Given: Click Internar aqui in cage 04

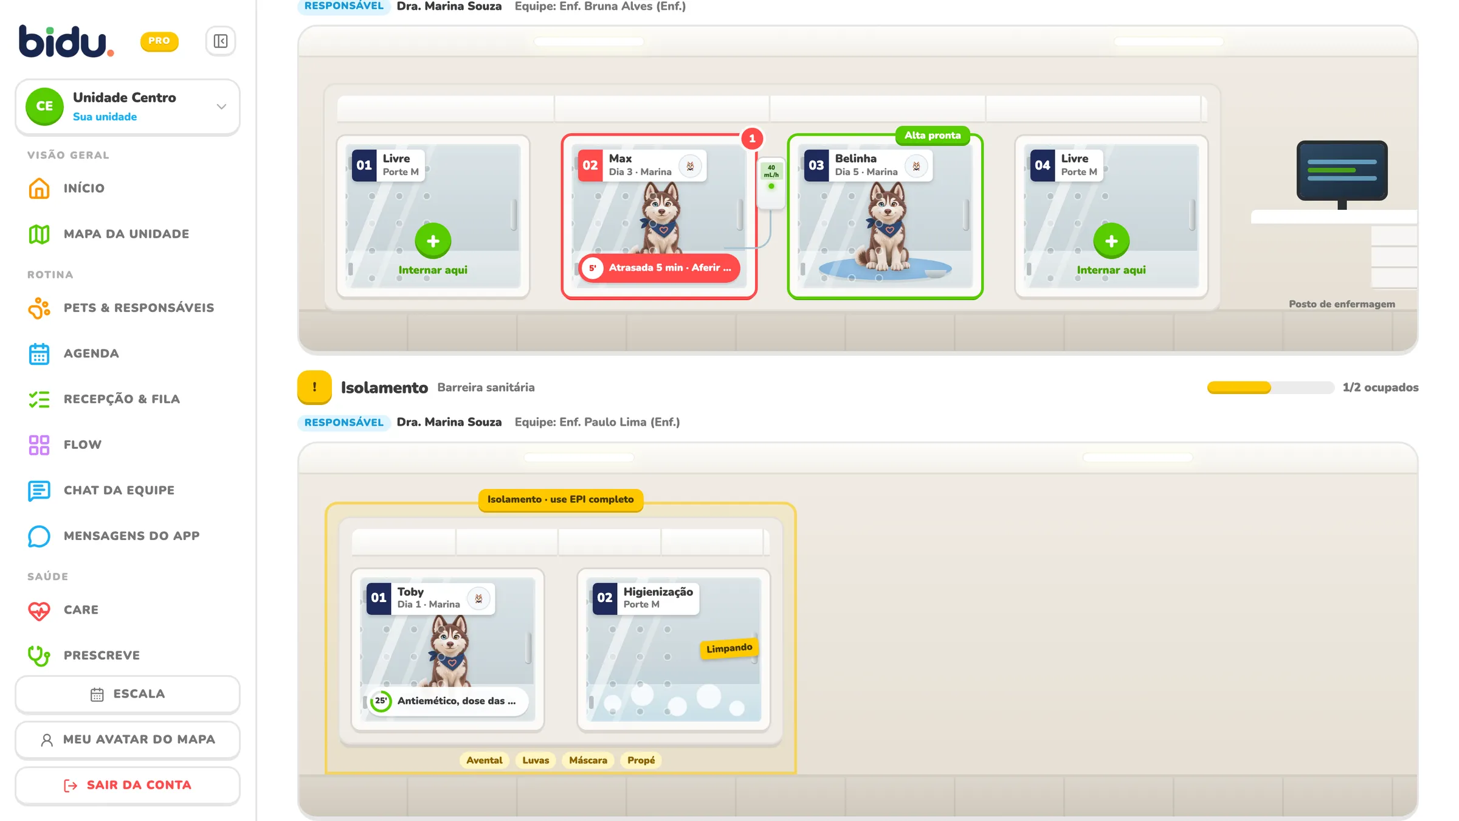Looking at the screenshot, I should [x=1111, y=270].
